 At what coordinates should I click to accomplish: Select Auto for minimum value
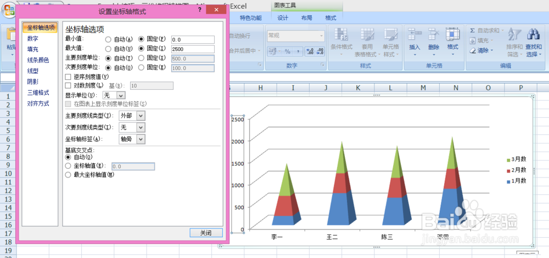coord(108,39)
